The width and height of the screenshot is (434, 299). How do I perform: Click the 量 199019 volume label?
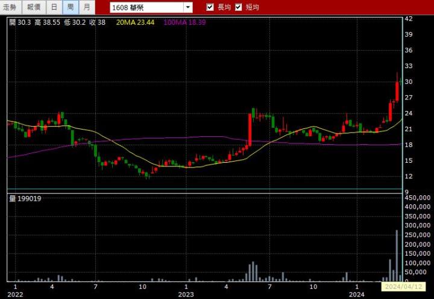click(25, 198)
